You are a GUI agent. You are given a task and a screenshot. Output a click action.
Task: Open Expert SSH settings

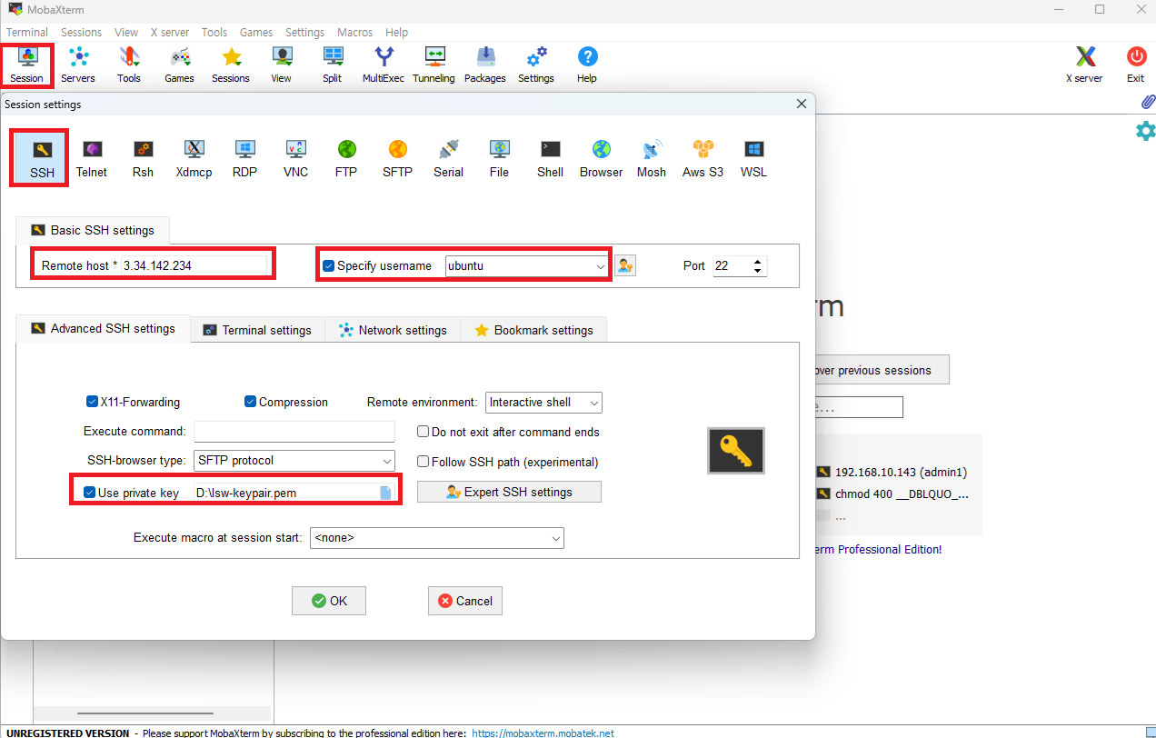tap(509, 492)
